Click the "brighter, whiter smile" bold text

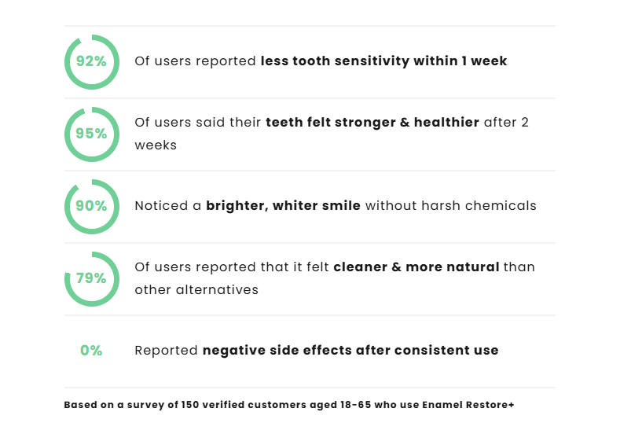click(283, 206)
